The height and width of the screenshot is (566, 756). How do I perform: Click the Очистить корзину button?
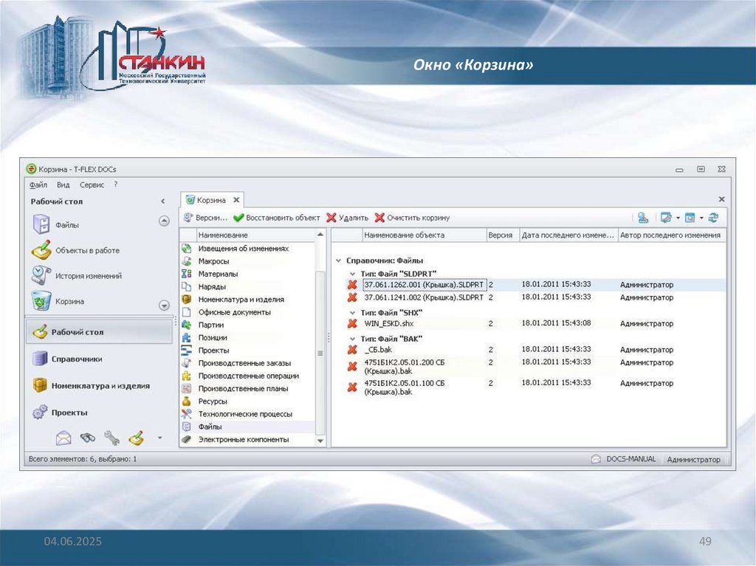412,218
